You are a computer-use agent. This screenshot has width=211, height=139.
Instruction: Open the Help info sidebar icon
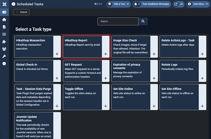4,63
